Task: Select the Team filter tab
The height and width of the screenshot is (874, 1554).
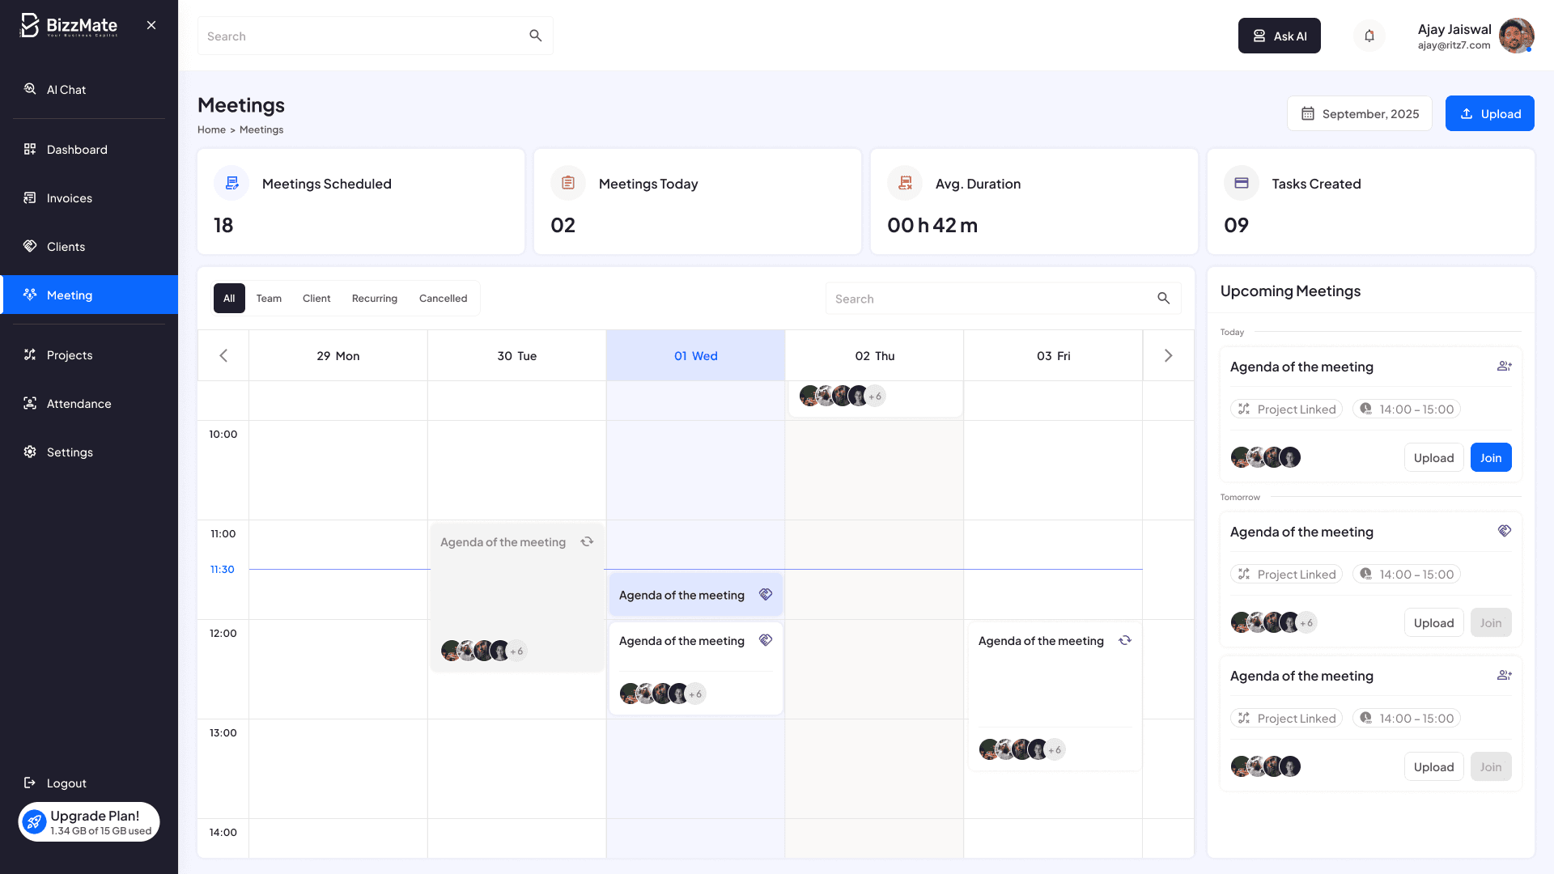Action: pyautogui.click(x=269, y=299)
